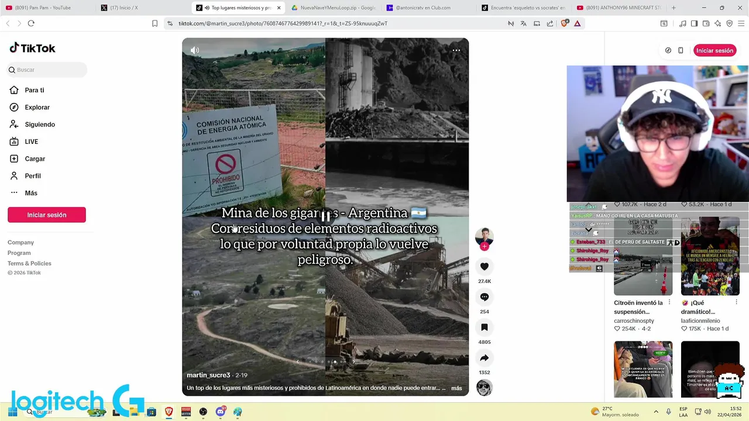Open Discord from the taskbar
749x421 pixels.
[221, 412]
